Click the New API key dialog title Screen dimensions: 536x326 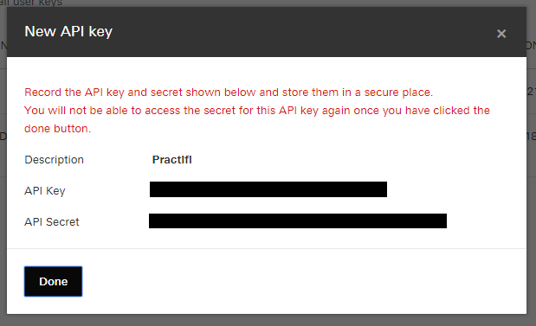pos(68,32)
